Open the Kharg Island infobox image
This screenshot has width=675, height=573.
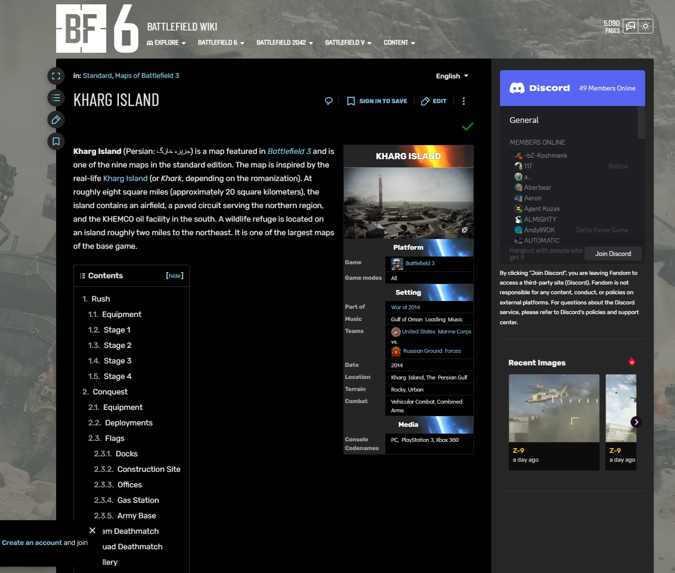tap(409, 203)
